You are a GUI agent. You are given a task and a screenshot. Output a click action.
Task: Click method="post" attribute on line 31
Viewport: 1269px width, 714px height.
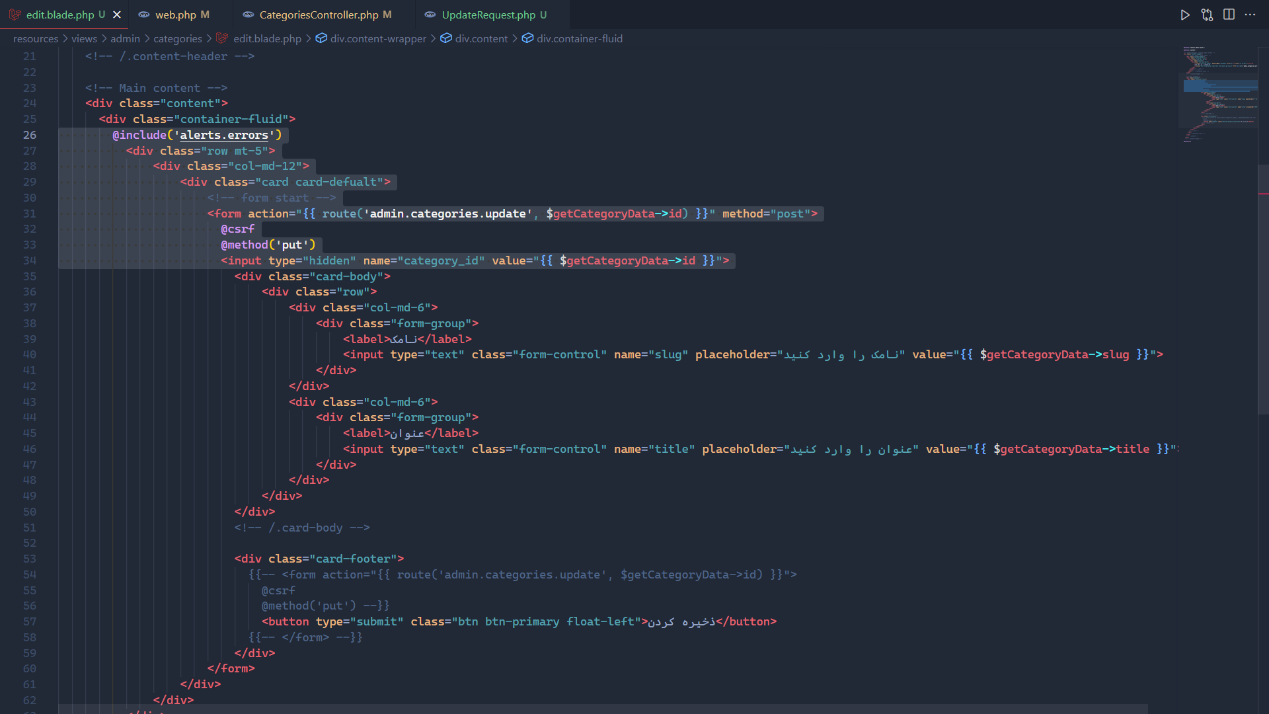pyautogui.click(x=766, y=214)
